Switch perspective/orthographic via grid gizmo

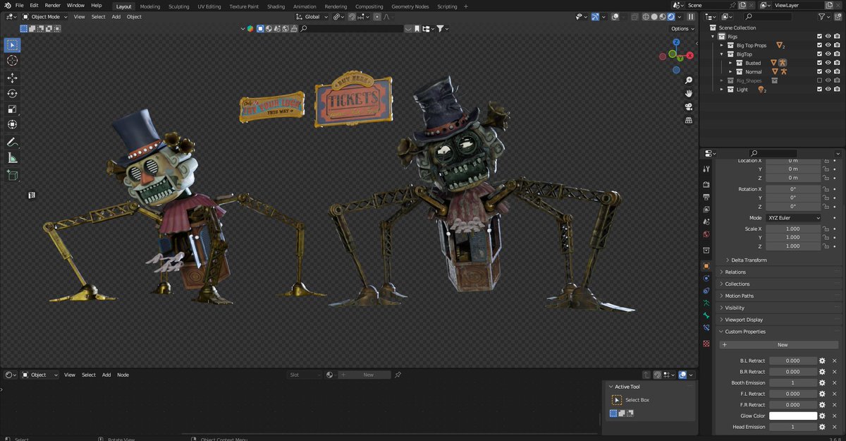(x=688, y=120)
